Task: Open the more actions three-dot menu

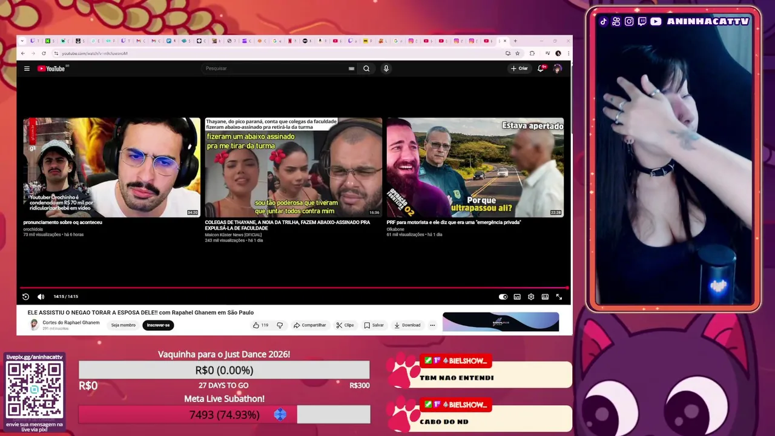Action: coord(432,325)
